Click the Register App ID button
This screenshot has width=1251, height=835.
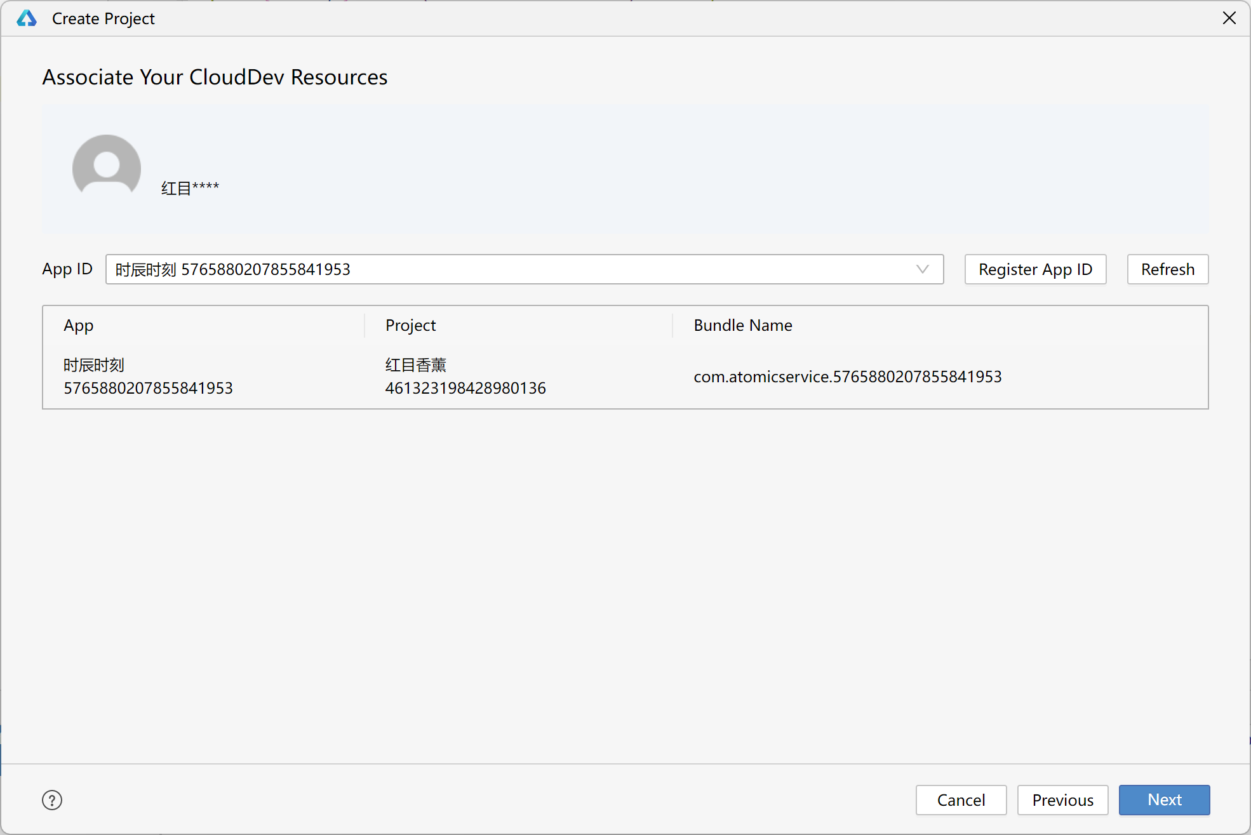(1035, 269)
